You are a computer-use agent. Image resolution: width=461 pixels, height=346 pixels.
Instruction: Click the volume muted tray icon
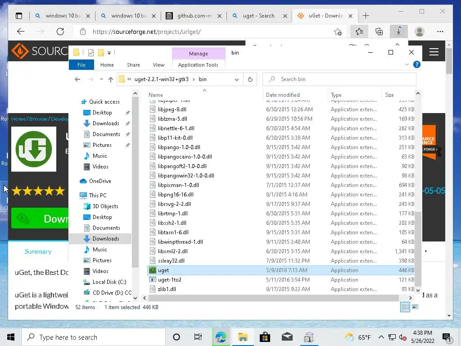tap(403, 337)
